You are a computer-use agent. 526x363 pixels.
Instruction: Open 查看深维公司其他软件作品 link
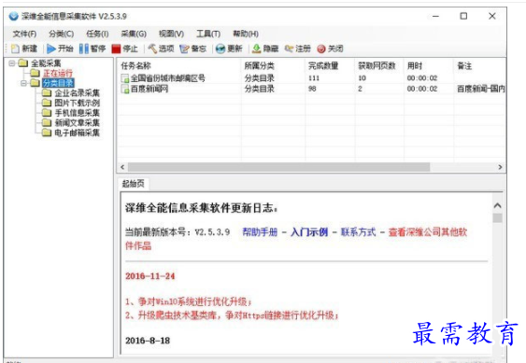428,232
